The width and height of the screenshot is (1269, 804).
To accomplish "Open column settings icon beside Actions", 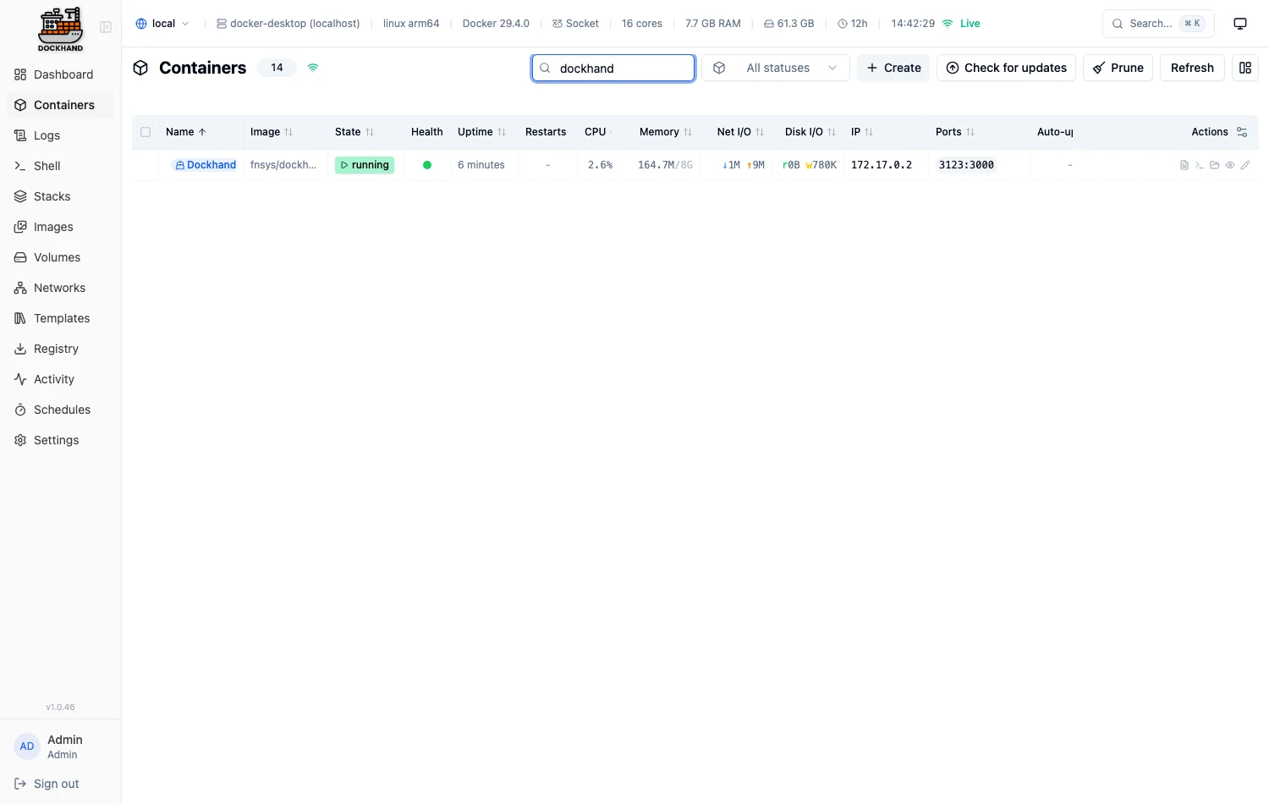I will tap(1242, 132).
